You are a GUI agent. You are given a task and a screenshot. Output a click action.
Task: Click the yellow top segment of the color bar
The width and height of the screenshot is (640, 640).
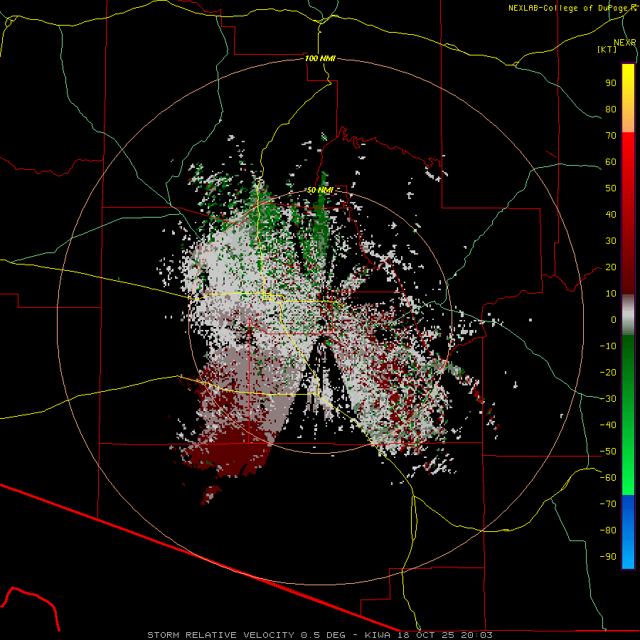[x=628, y=98]
